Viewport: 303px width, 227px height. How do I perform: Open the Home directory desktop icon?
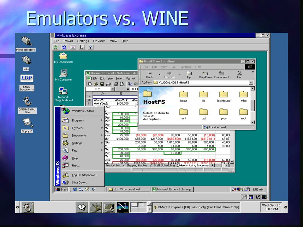[26, 44]
